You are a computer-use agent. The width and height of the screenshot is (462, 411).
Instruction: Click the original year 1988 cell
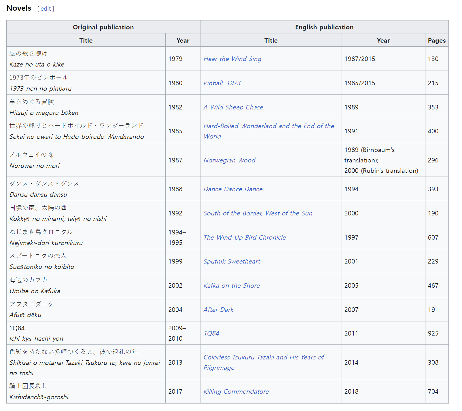tap(183, 189)
